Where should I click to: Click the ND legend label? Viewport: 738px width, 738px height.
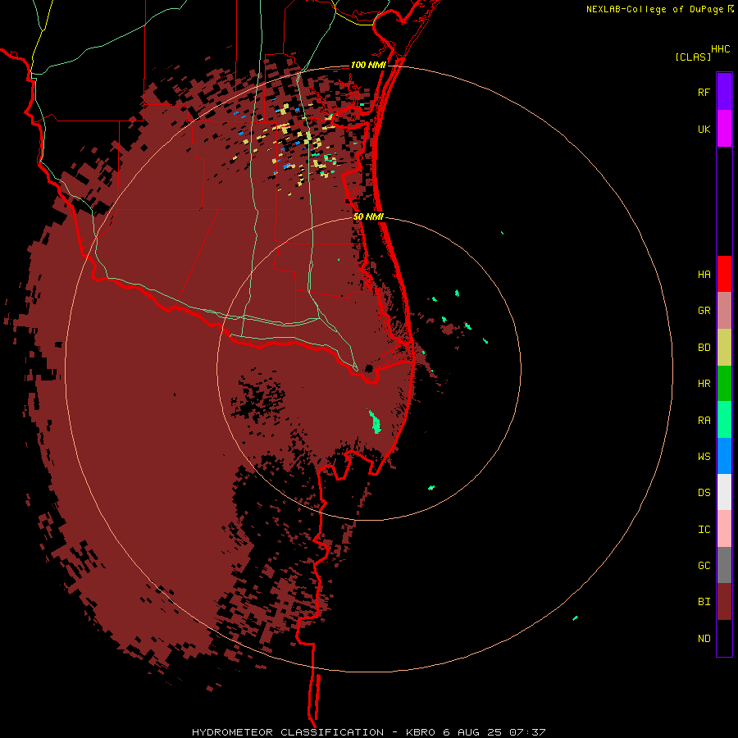(704, 639)
